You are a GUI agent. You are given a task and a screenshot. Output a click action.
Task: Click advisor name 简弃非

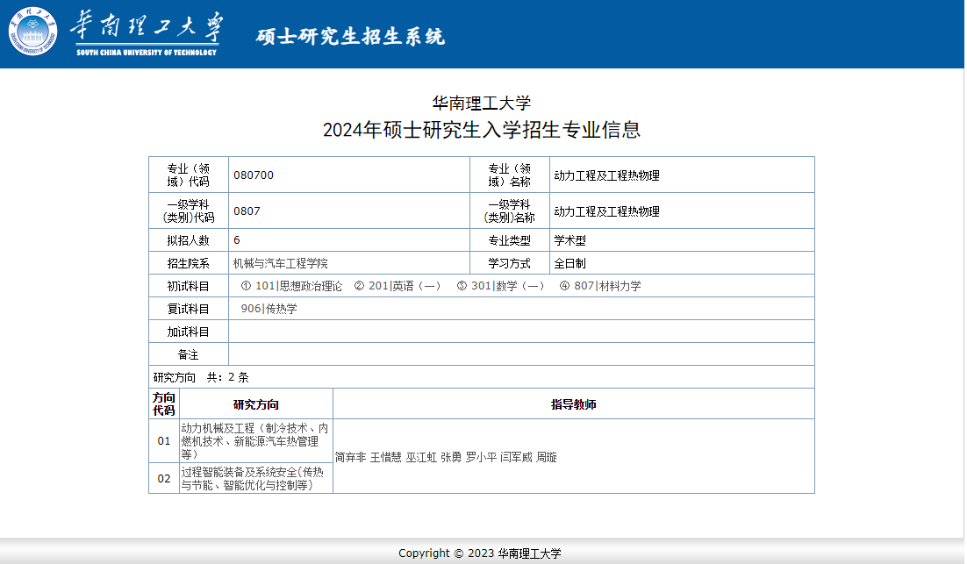350,457
